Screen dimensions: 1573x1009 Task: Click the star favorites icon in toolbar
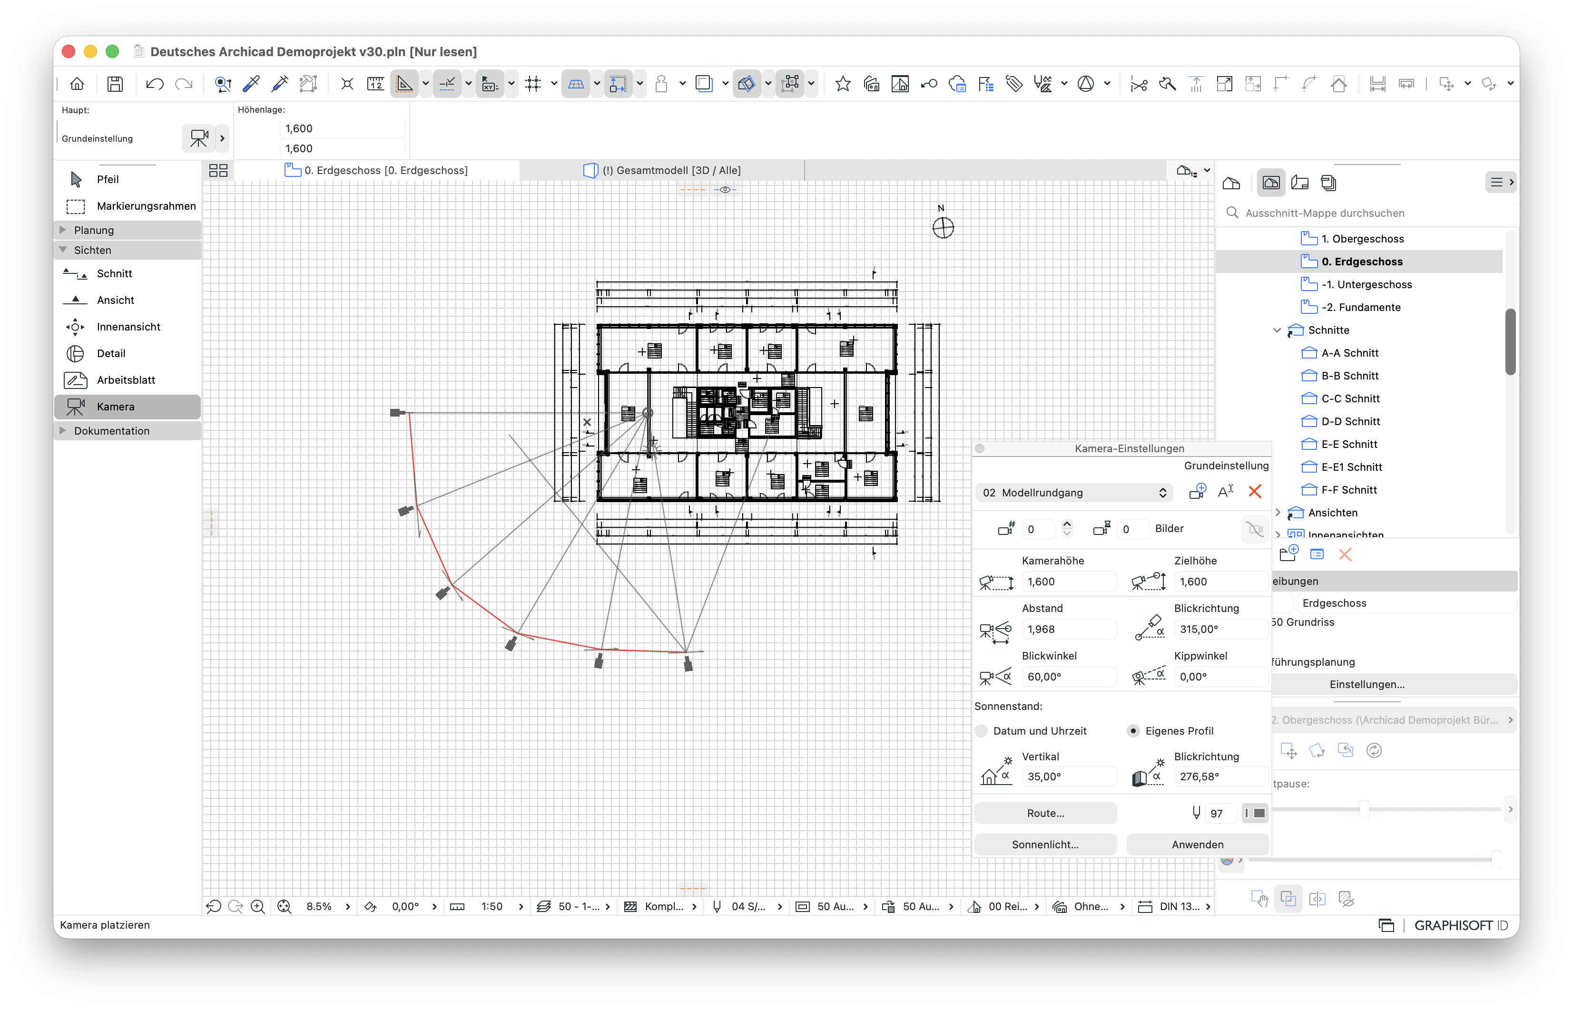click(x=842, y=84)
